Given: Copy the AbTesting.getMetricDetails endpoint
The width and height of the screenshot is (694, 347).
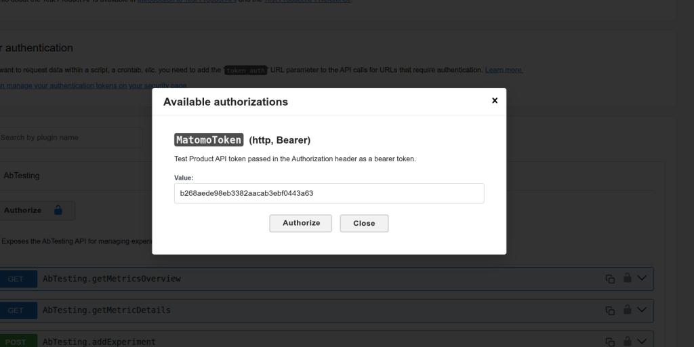Looking at the screenshot, I should (x=610, y=310).
